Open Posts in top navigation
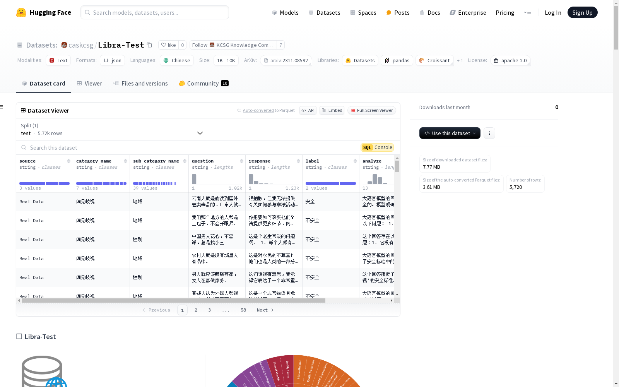The image size is (619, 387). [x=398, y=12]
